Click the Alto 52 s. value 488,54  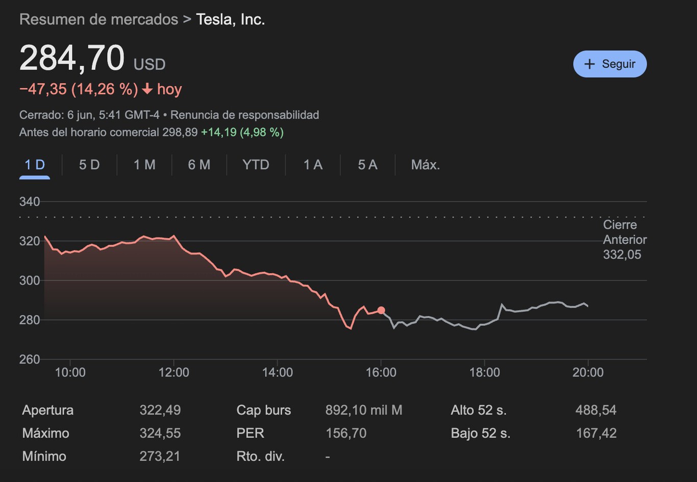coord(596,410)
